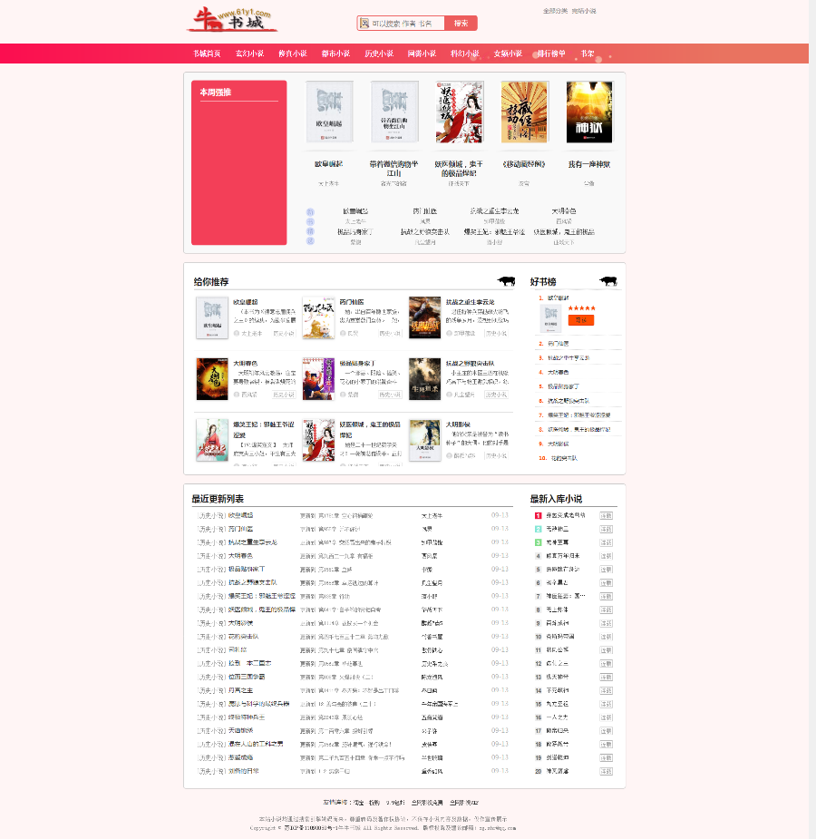The height and width of the screenshot is (839, 816).
Task: Open 欧皇崛起 in the recent updates list
Action: tap(240, 515)
